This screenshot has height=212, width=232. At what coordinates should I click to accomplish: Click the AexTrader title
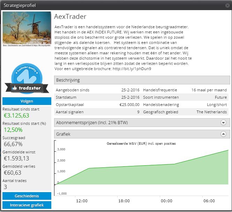coord(70,16)
